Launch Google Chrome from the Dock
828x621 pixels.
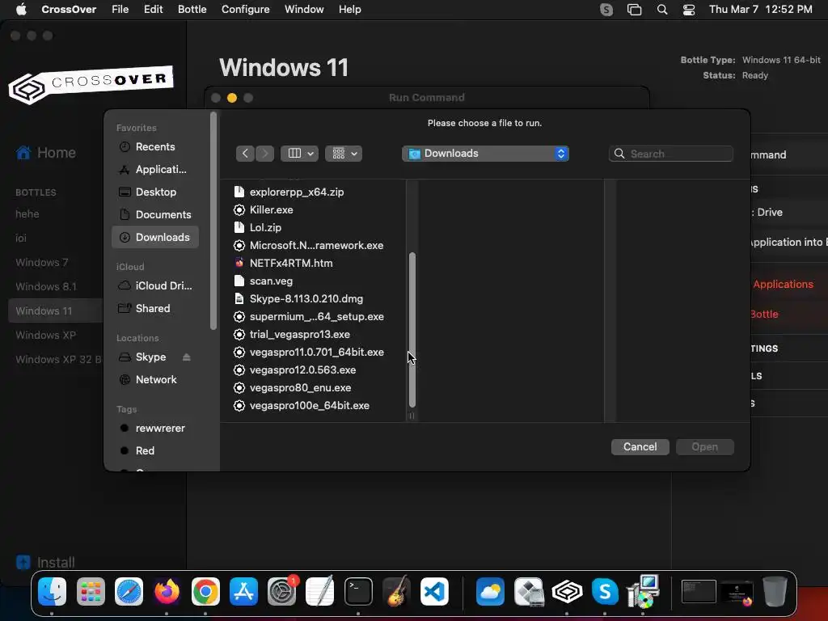tap(205, 591)
